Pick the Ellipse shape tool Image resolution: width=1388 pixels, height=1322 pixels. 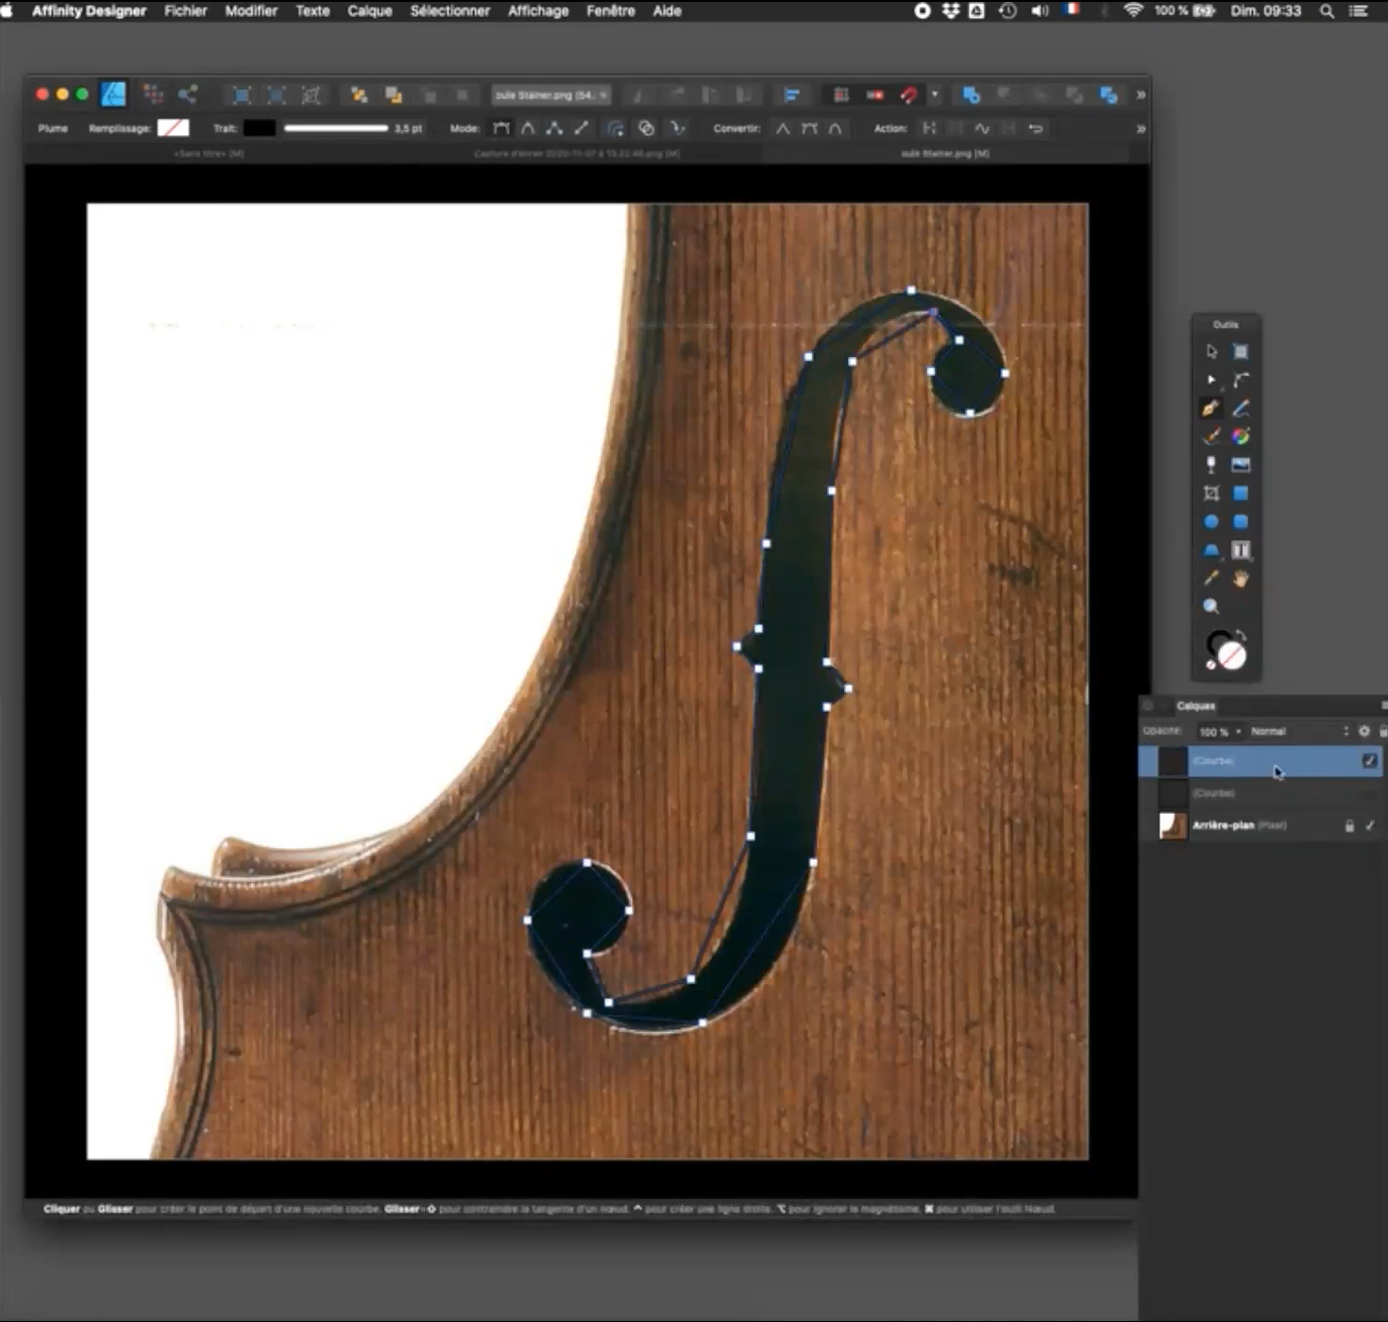(1210, 521)
